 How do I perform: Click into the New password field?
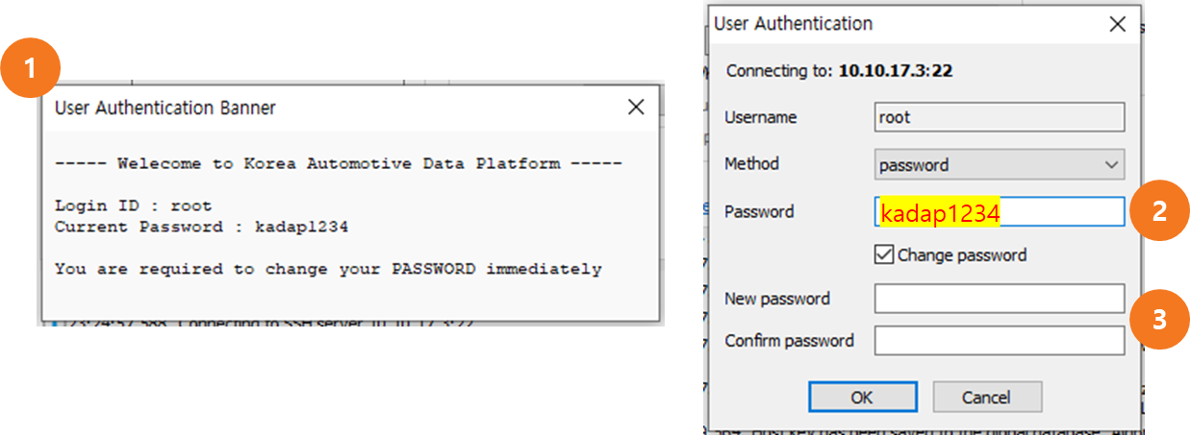coord(999,299)
